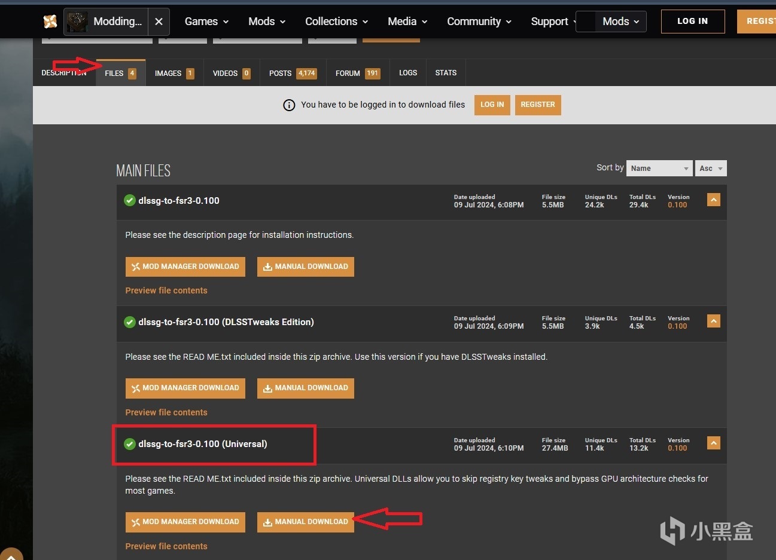Mod Manager Download for Universal file
Image resolution: width=776 pixels, height=560 pixels.
pos(185,522)
